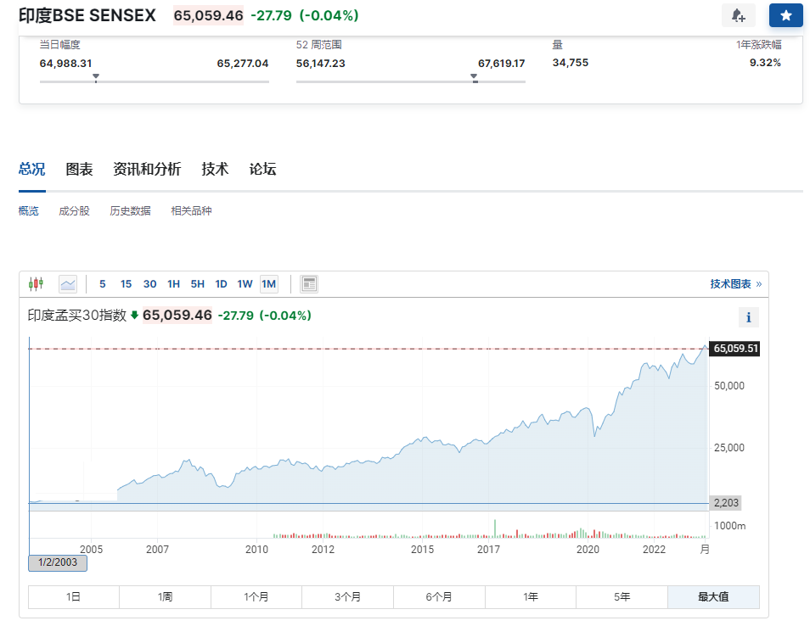Set chart range to 6个月
The width and height of the screenshot is (810, 643).
439,597
